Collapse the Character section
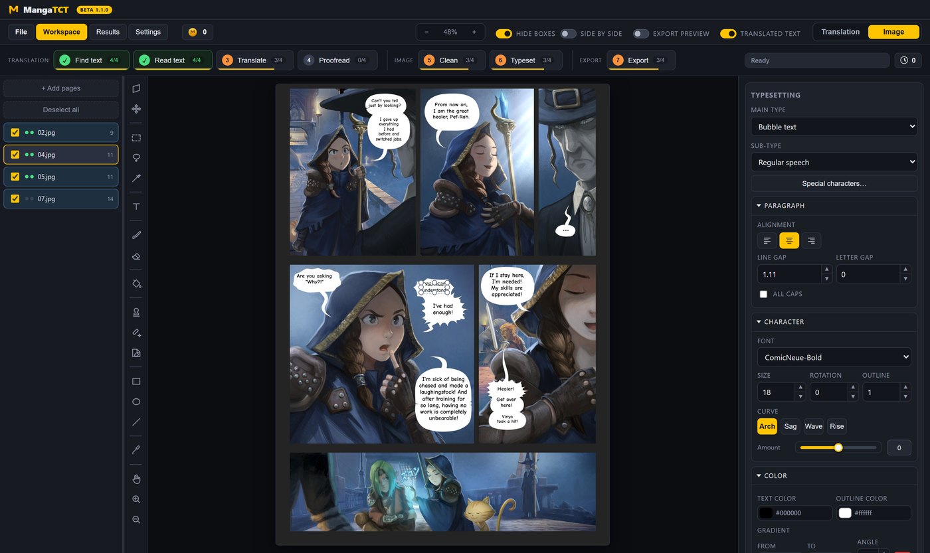Image resolution: width=930 pixels, height=553 pixels. (x=834, y=322)
